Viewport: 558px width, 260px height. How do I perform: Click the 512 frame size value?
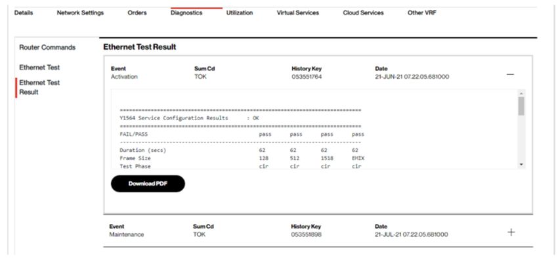pos(295,158)
